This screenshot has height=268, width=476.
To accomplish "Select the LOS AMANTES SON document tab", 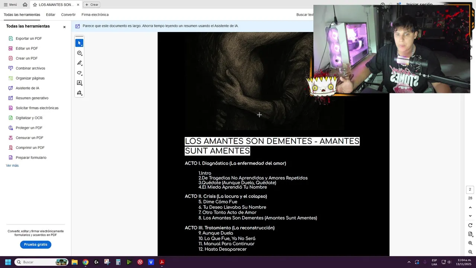I will pyautogui.click(x=56, y=5).
